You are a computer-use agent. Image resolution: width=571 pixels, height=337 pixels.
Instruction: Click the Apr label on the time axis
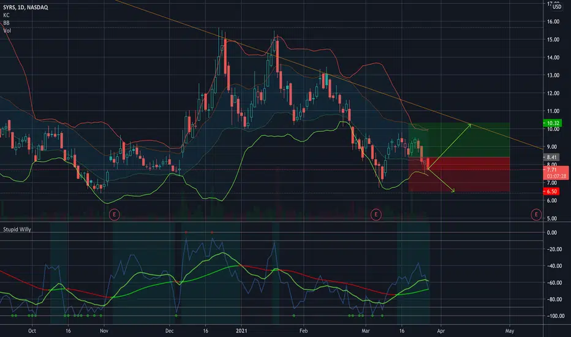[441, 331]
